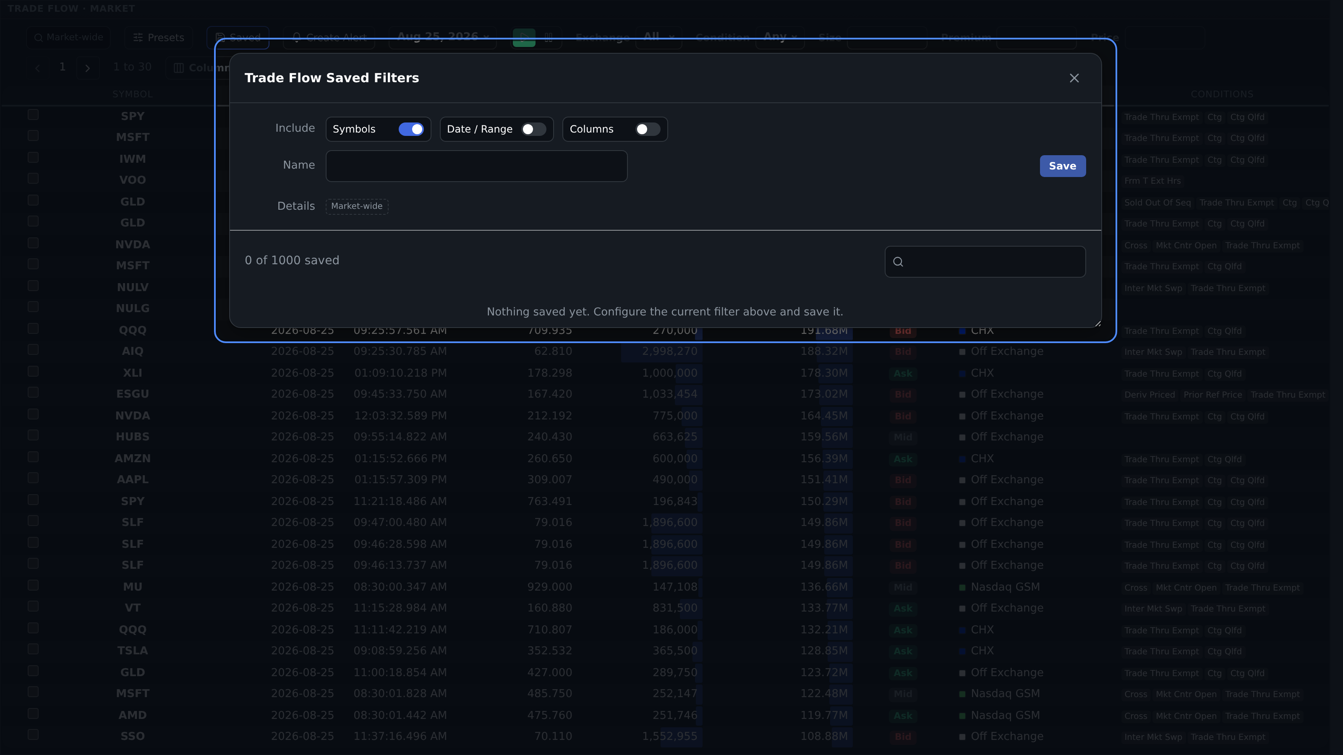Click the 2,998,270 size cell
Image resolution: width=1343 pixels, height=755 pixels.
669,351
